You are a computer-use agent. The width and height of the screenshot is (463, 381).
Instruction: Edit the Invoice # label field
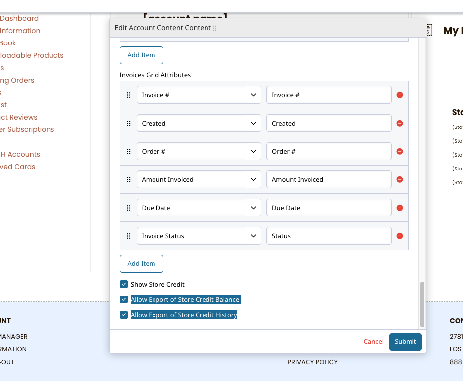(x=329, y=95)
